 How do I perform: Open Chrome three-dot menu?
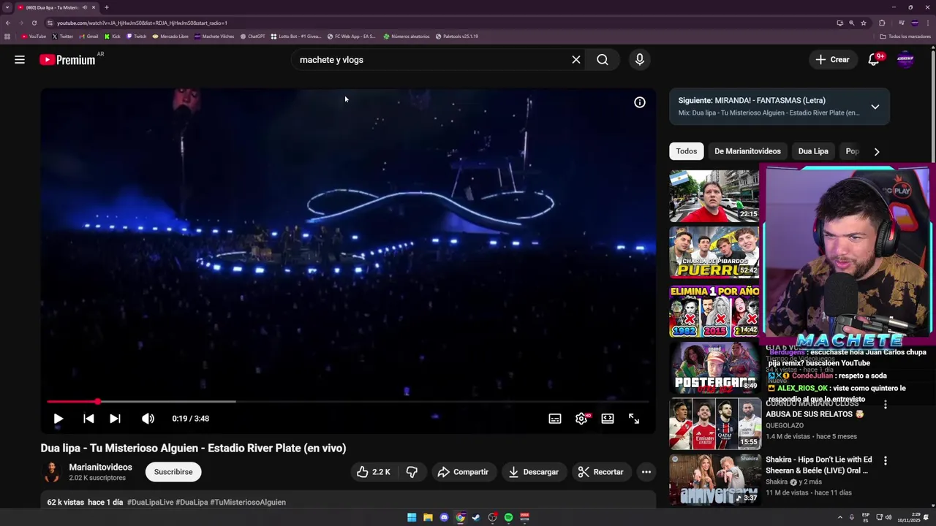[x=928, y=23]
